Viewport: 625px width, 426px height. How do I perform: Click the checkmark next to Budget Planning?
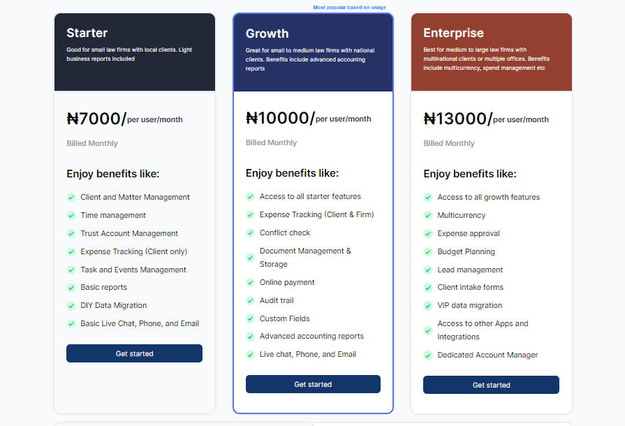428,251
